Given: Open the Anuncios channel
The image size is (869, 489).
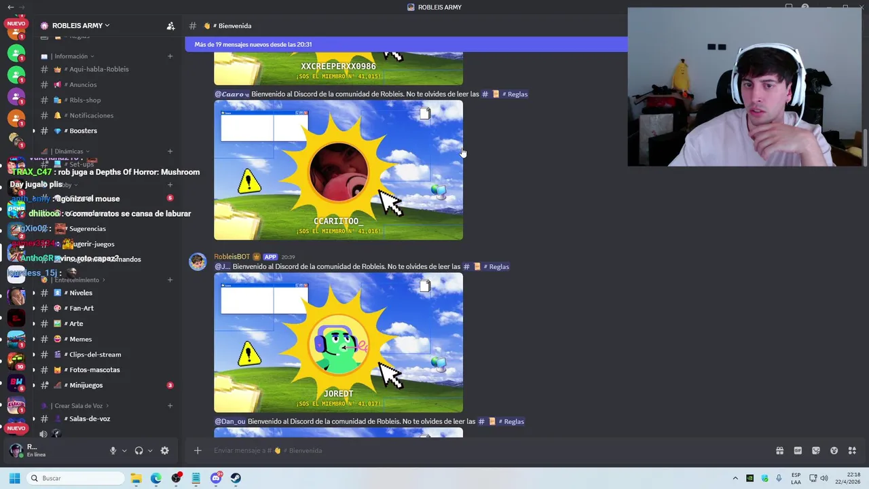Looking at the screenshot, I should pyautogui.click(x=83, y=85).
